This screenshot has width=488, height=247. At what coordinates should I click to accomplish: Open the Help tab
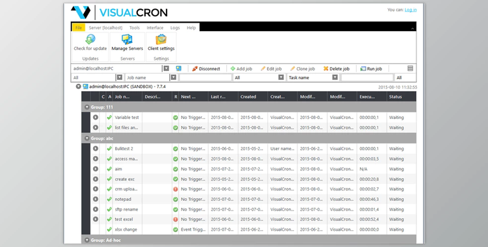(x=191, y=28)
